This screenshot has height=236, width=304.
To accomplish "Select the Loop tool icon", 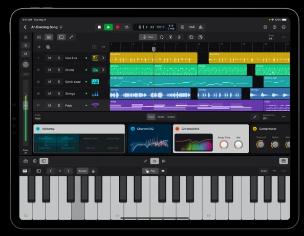I will coord(161,37).
